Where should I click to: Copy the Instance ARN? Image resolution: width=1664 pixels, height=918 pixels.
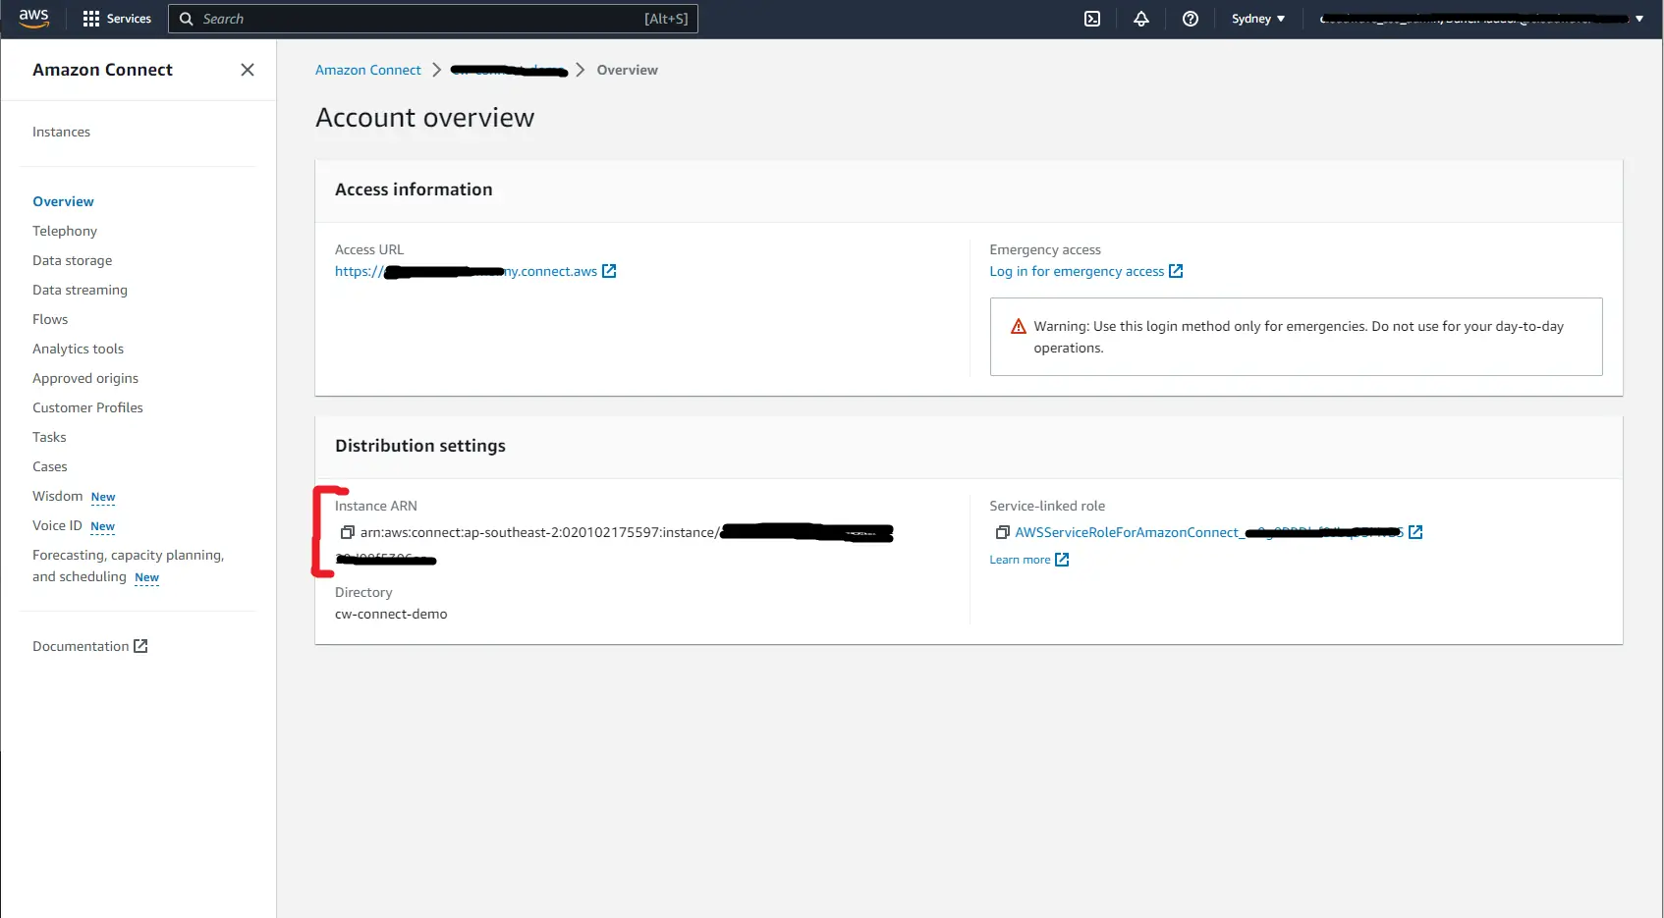(x=347, y=532)
